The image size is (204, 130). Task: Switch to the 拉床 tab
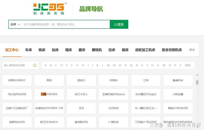click(112, 50)
